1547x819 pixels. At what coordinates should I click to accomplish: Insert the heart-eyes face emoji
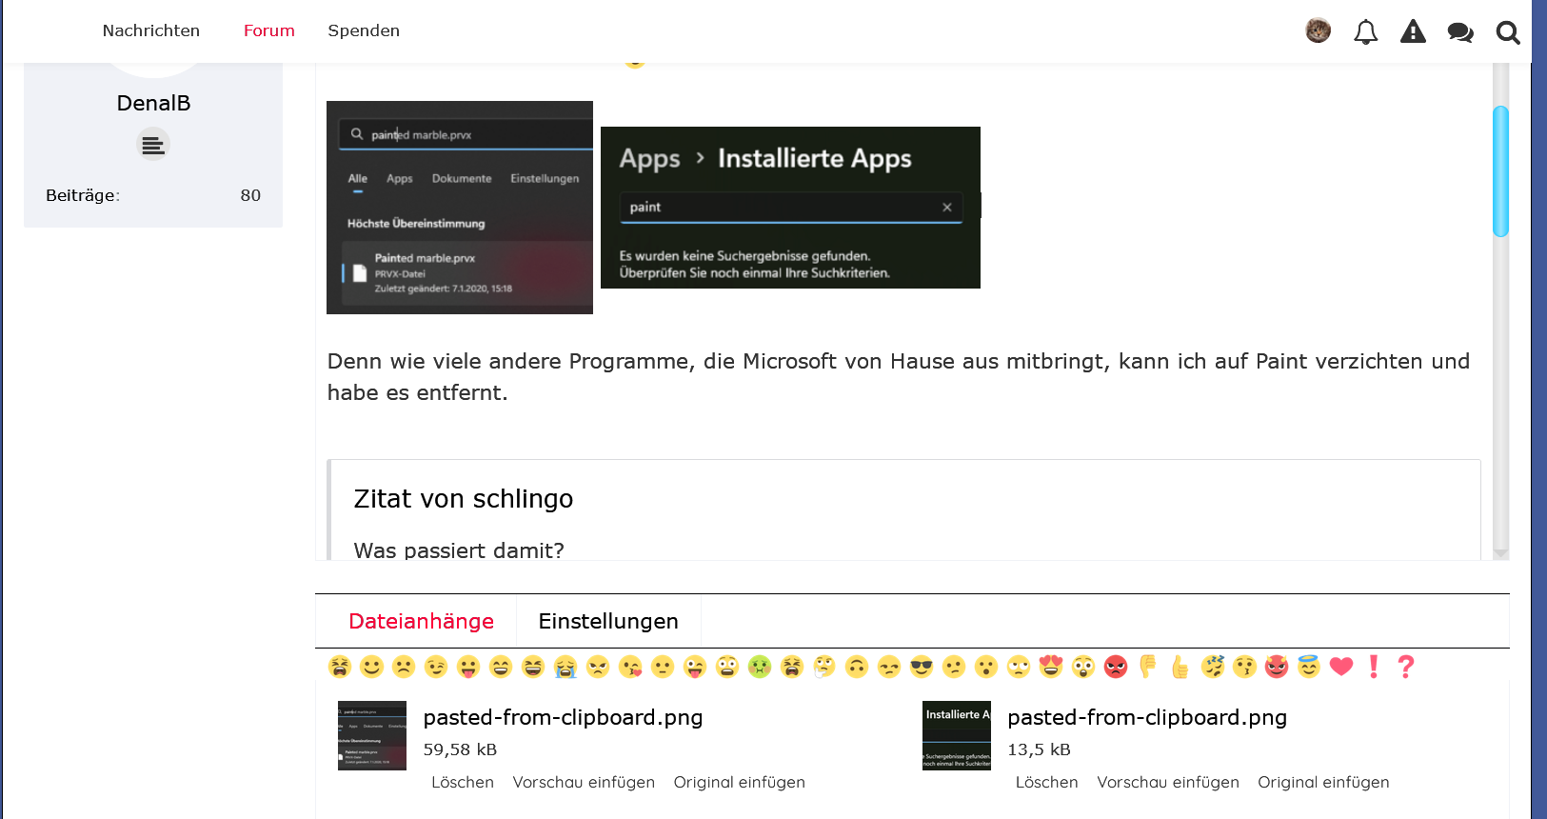tap(1051, 667)
